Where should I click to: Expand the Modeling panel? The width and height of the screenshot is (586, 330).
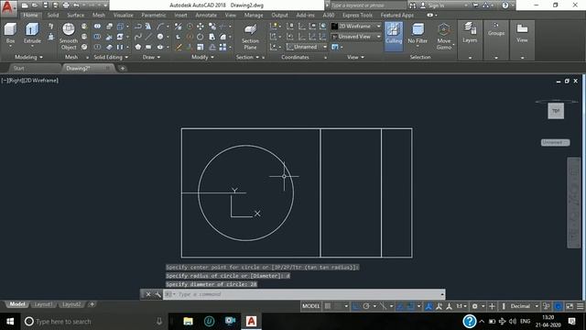(28, 57)
